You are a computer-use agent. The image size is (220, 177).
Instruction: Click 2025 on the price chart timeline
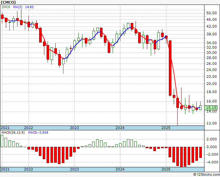pyautogui.click(x=166, y=128)
